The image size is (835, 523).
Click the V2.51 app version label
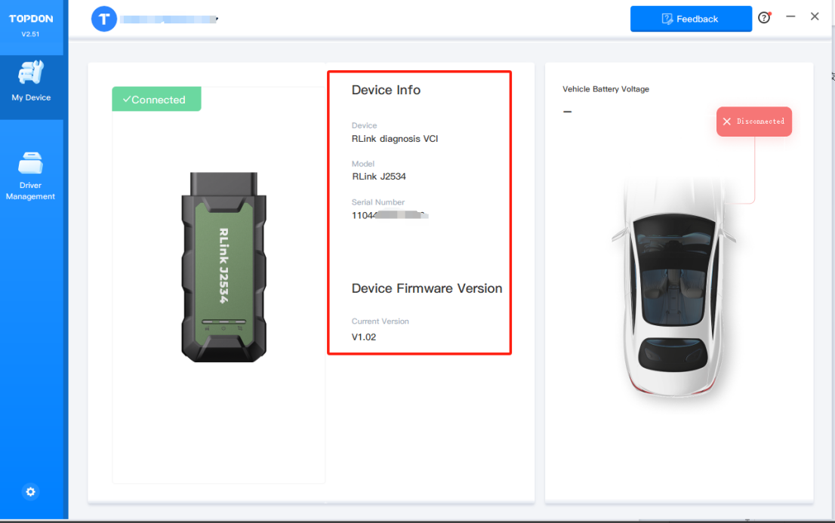tap(30, 34)
